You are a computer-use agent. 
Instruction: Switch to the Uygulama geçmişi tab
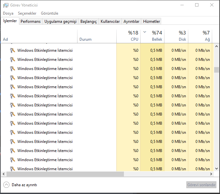coord(60,21)
